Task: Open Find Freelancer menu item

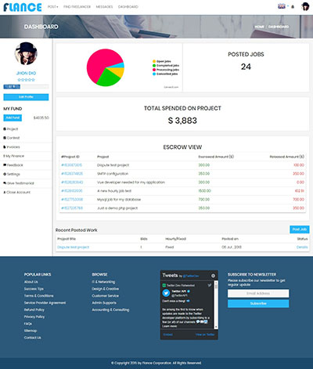Action: (x=77, y=7)
